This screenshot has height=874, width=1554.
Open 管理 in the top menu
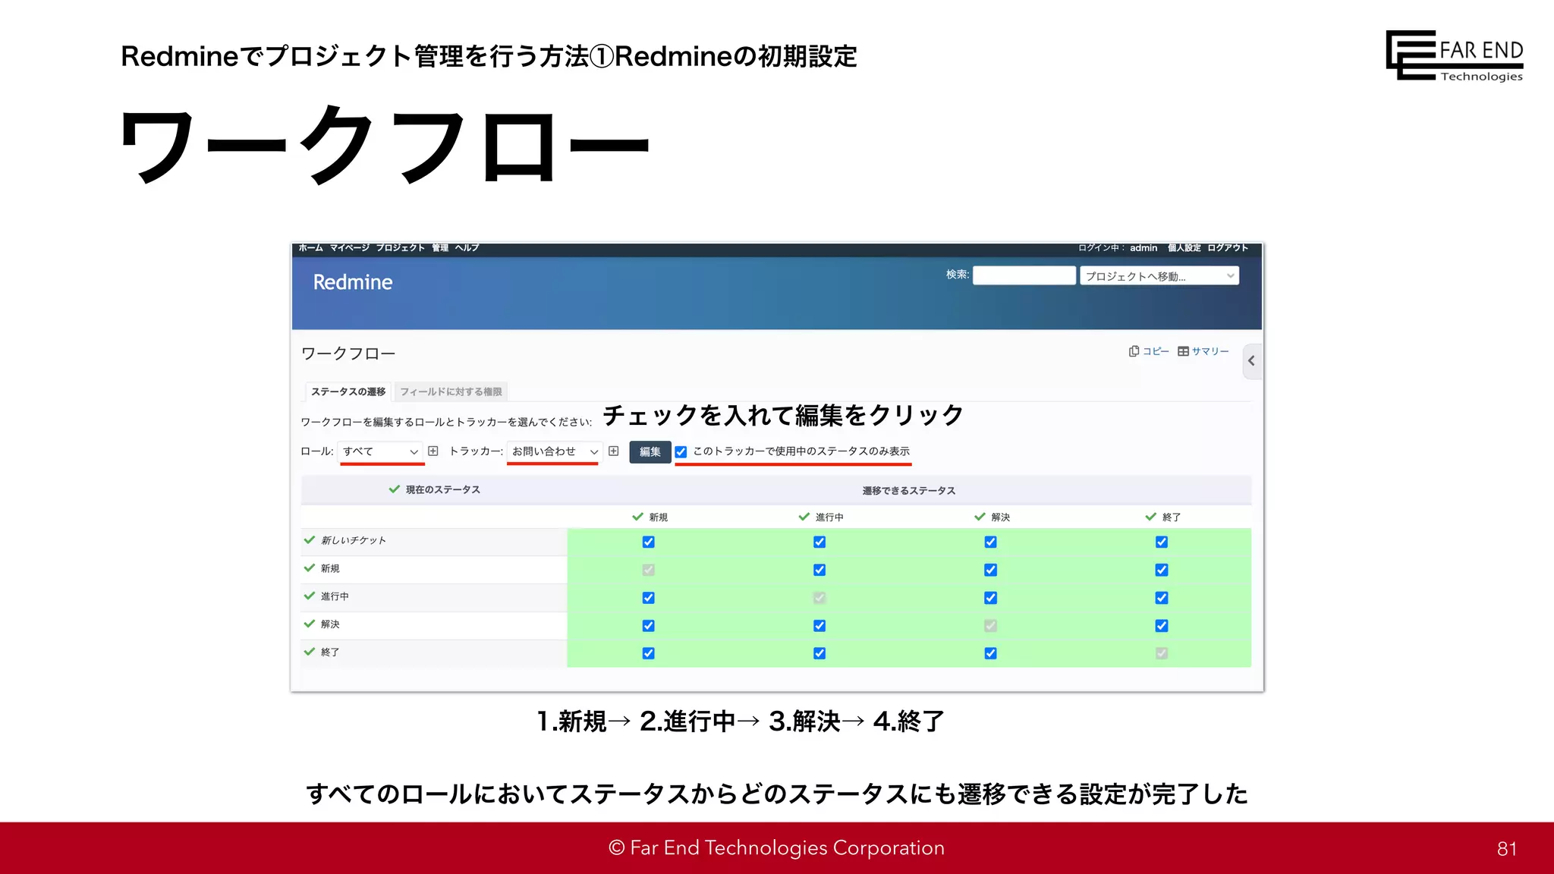point(440,248)
